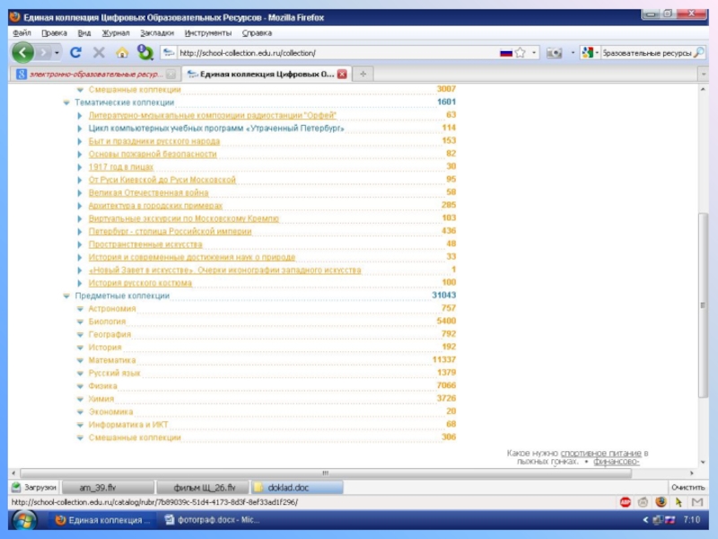Screen dimensions: 718x539
Task: Expand the Математика subject category arrow
Action: [80, 360]
